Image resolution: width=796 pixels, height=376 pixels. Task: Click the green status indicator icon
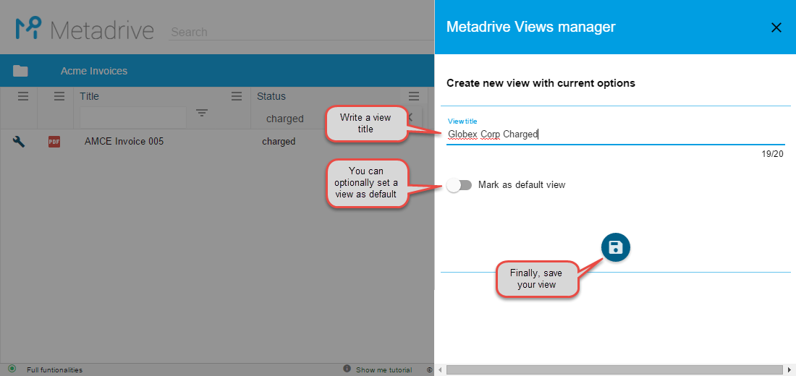[x=12, y=368]
